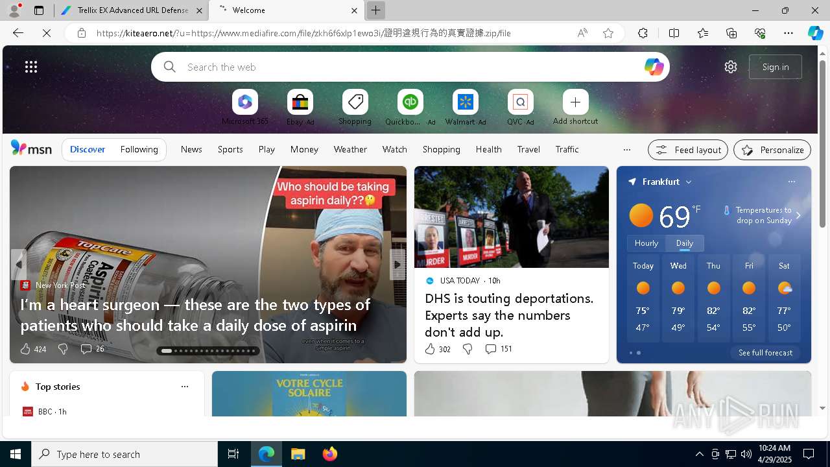Screen dimensions: 830x467
Task: Open Top stories more options menu
Action: (185, 387)
